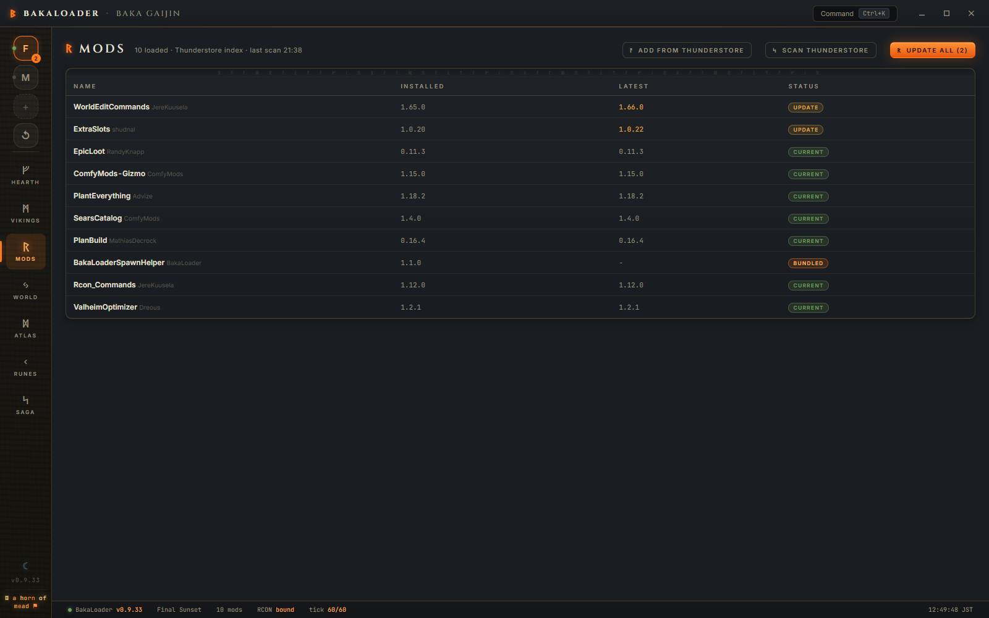Select the BakaLoaderSpawnHelper mod name

(119, 263)
